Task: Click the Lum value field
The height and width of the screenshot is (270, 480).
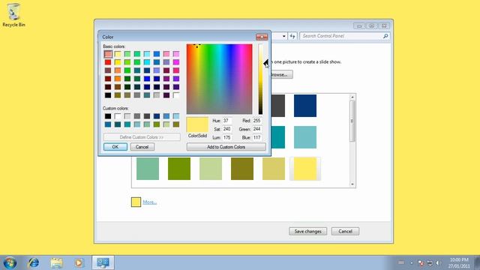Action: 226,138
